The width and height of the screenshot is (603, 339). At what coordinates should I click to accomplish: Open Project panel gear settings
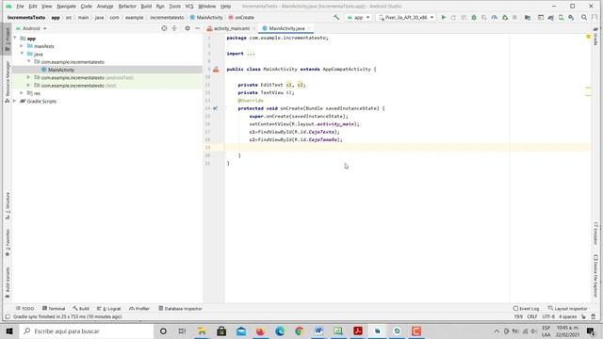click(187, 28)
